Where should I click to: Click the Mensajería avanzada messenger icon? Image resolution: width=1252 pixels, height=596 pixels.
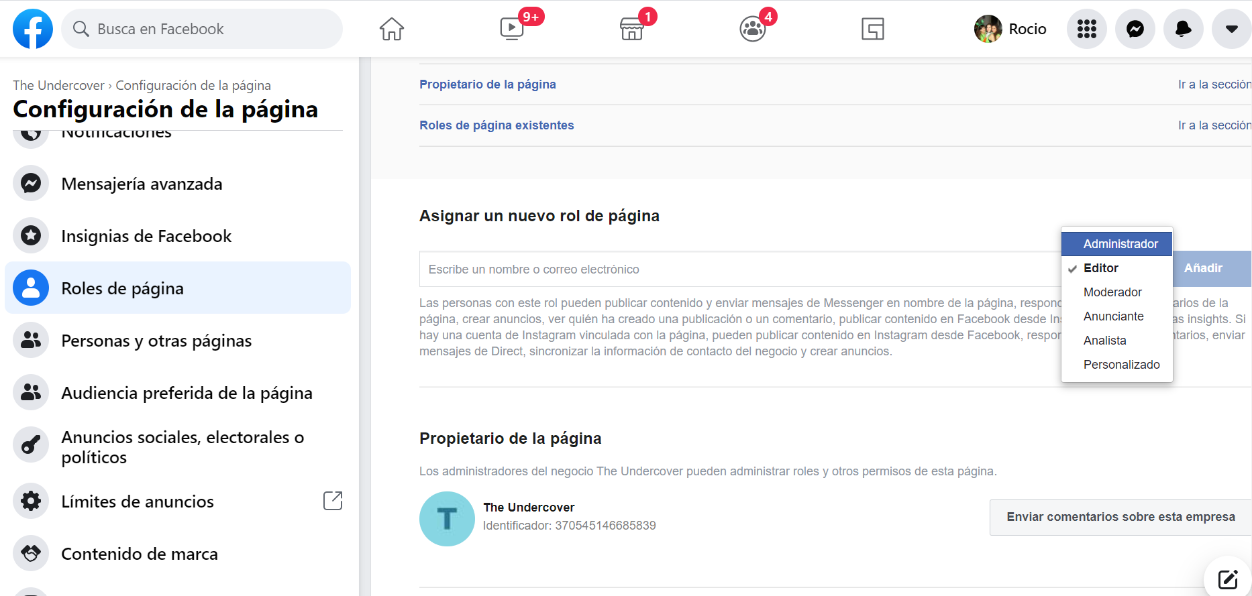point(31,183)
